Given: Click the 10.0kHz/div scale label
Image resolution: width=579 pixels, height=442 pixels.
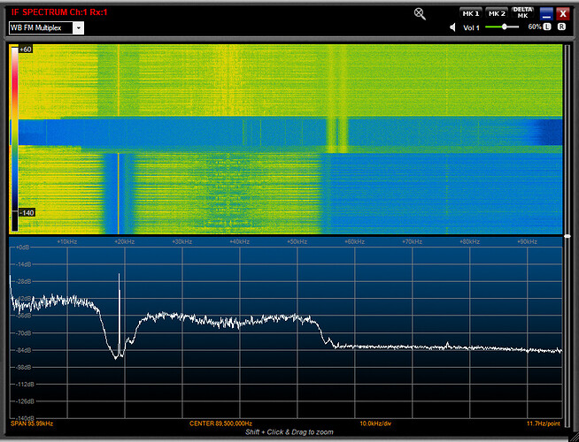Looking at the screenshot, I should pos(375,423).
